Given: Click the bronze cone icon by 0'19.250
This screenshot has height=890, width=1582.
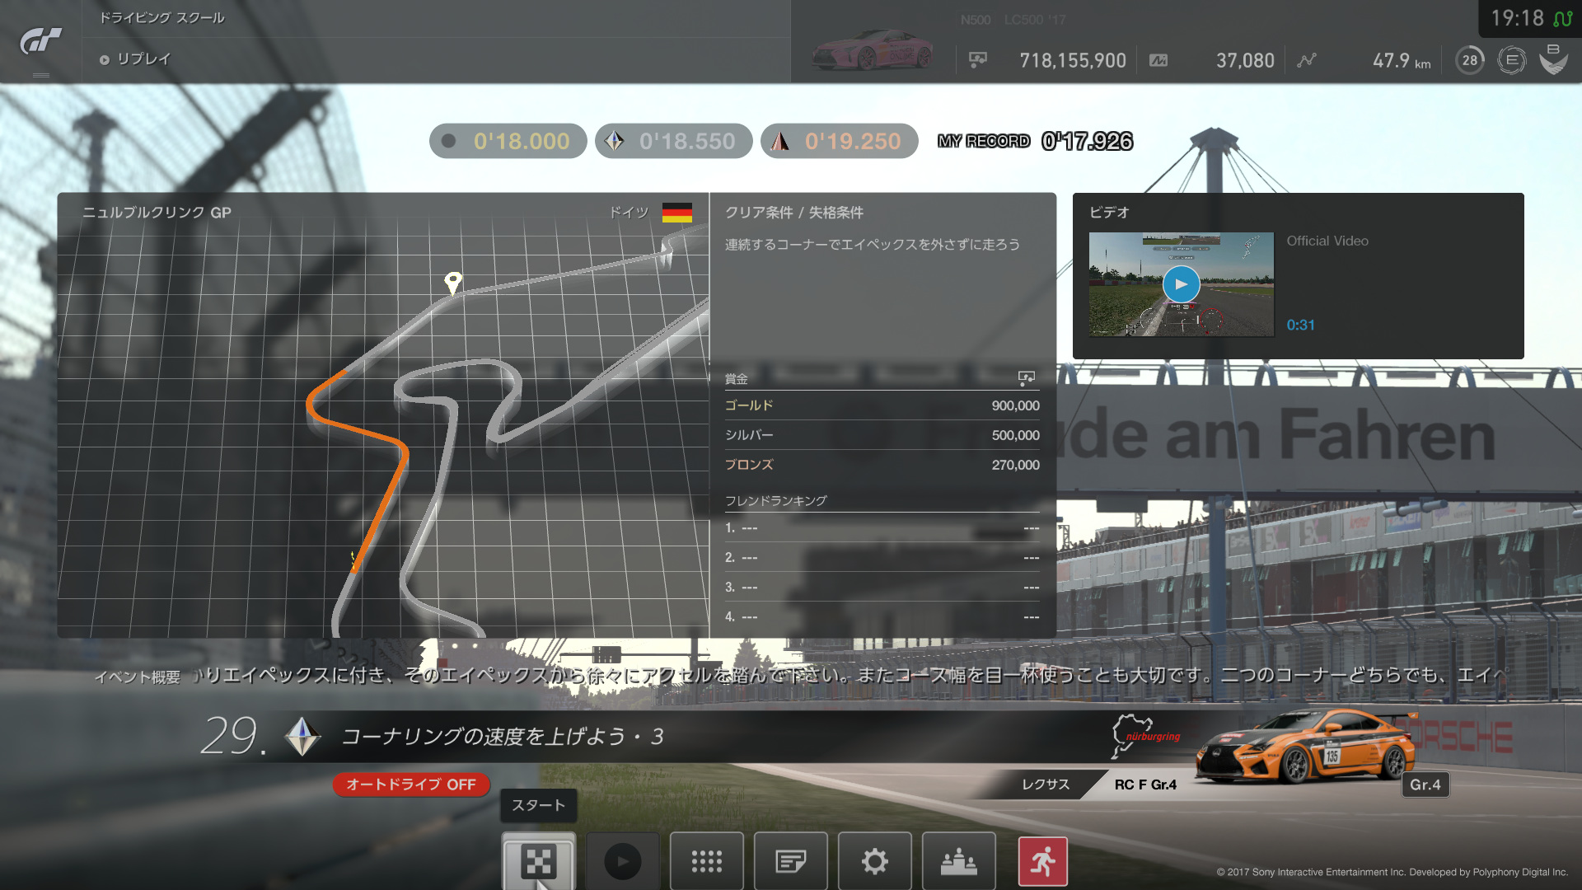Looking at the screenshot, I should click(x=779, y=141).
